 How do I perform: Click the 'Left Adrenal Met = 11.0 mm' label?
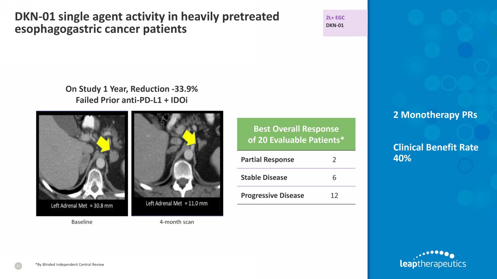(x=177, y=203)
